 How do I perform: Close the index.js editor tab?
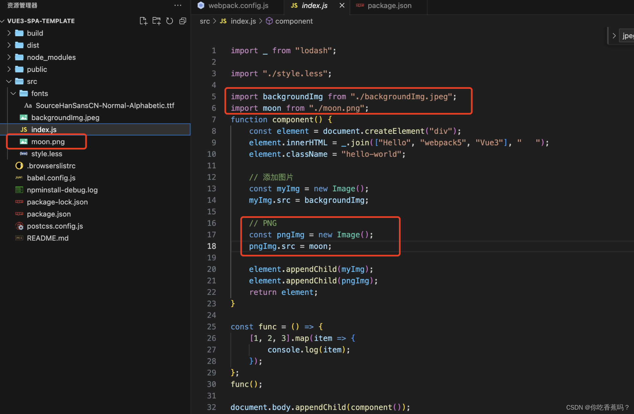coord(342,5)
